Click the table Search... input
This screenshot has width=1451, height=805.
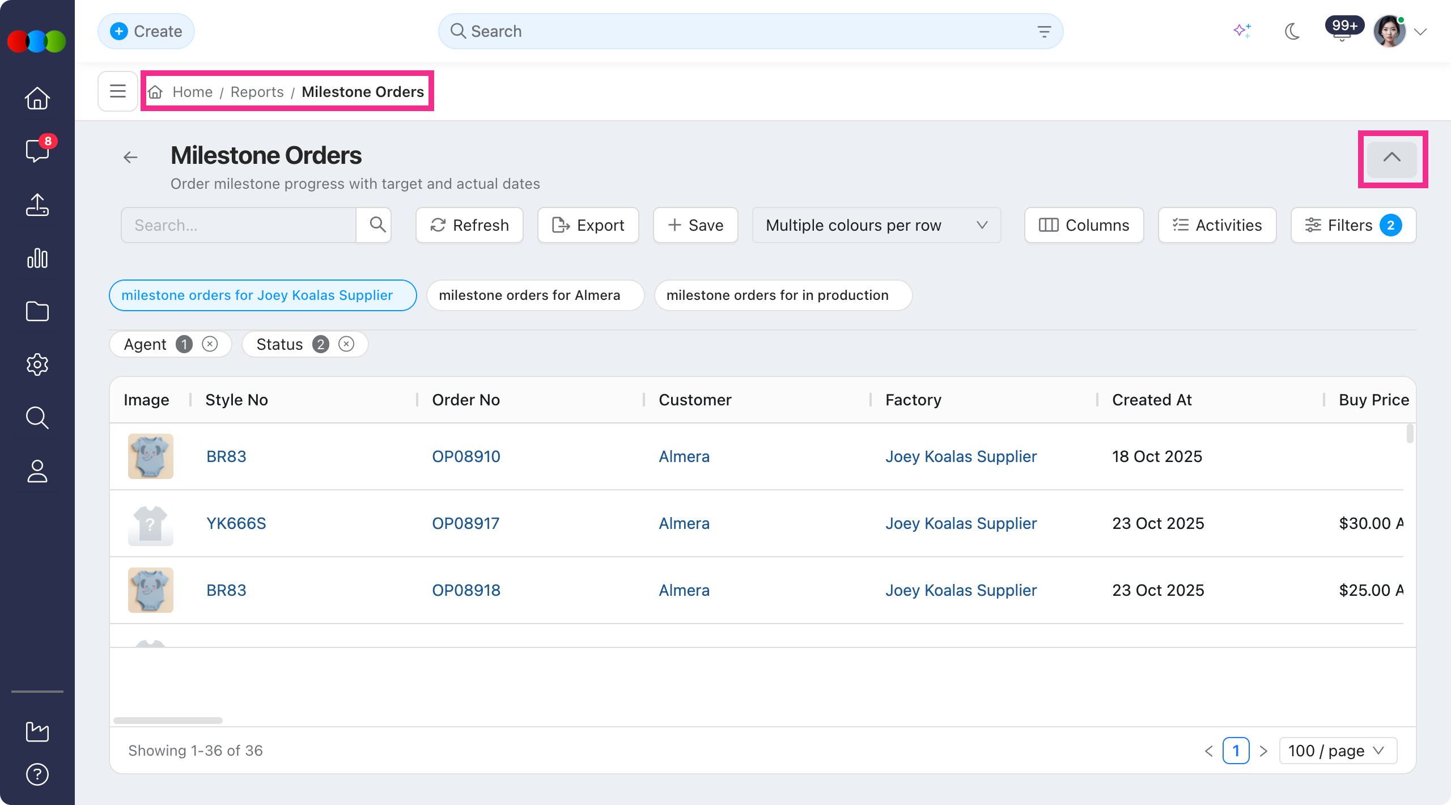(239, 225)
